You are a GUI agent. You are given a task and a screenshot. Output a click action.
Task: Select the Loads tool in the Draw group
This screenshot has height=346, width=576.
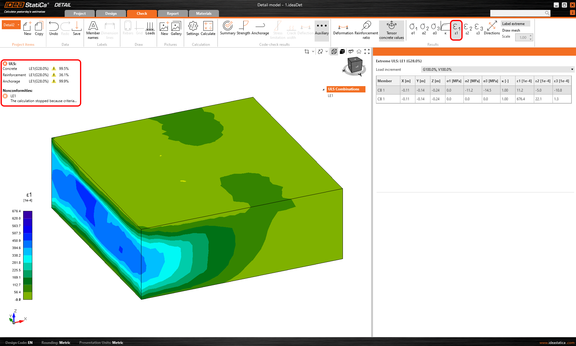pyautogui.click(x=150, y=29)
